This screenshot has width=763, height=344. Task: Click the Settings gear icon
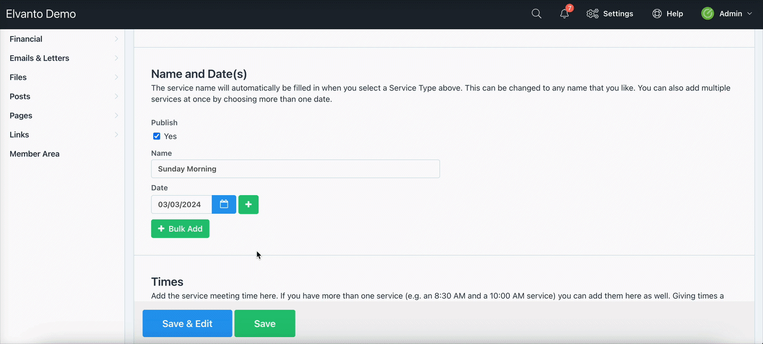point(592,14)
